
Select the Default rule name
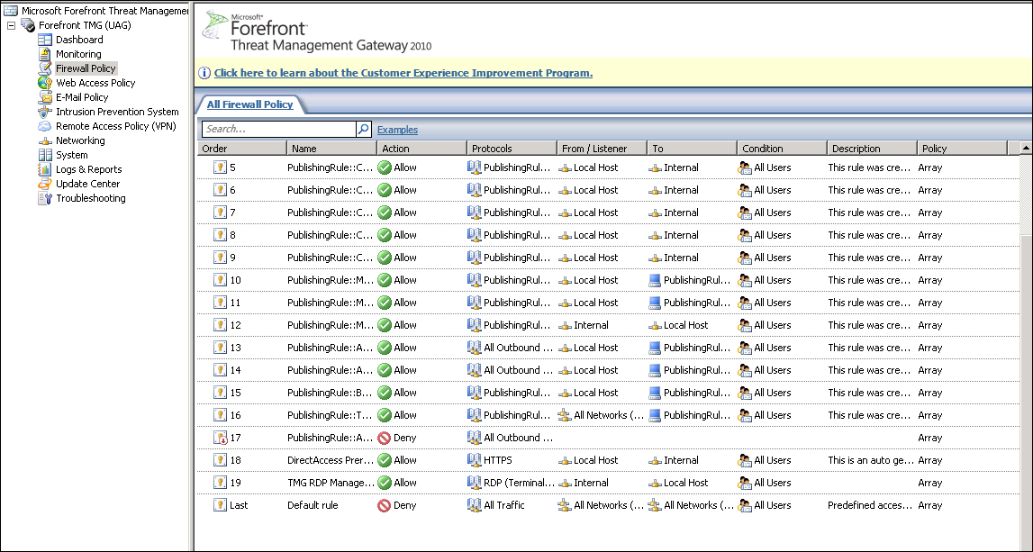point(313,505)
